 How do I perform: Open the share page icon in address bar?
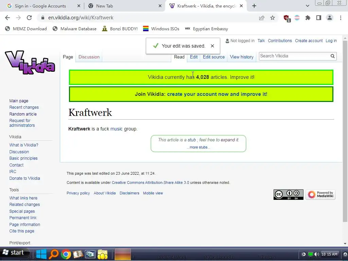pos(262,18)
